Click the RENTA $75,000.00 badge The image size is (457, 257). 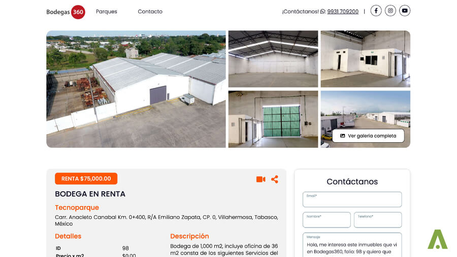click(86, 179)
